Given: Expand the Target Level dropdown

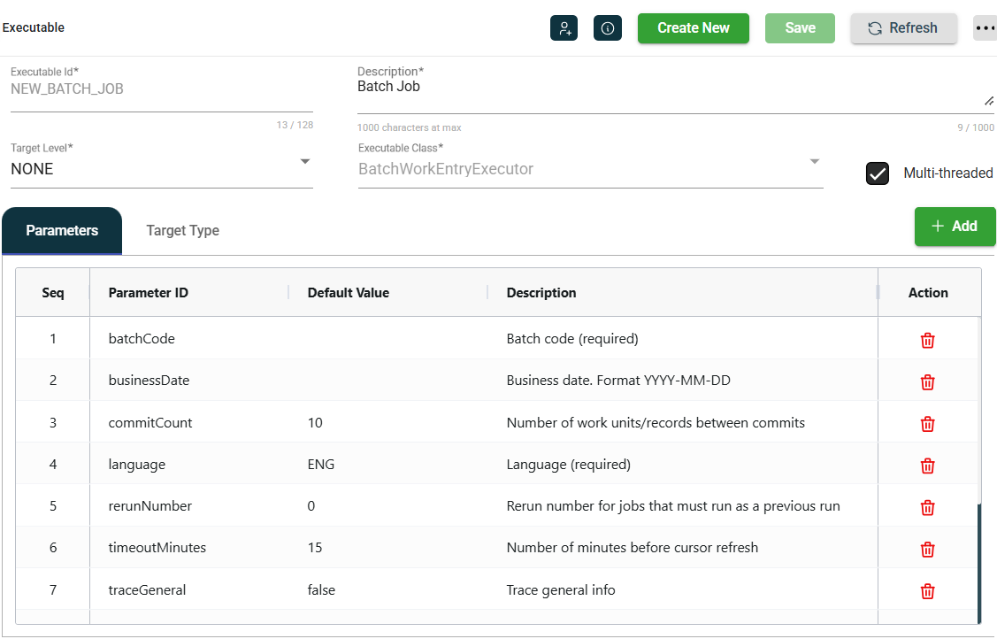Looking at the screenshot, I should (304, 162).
